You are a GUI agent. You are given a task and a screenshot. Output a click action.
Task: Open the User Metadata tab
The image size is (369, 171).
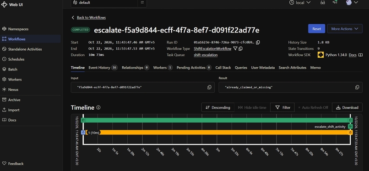(263, 68)
